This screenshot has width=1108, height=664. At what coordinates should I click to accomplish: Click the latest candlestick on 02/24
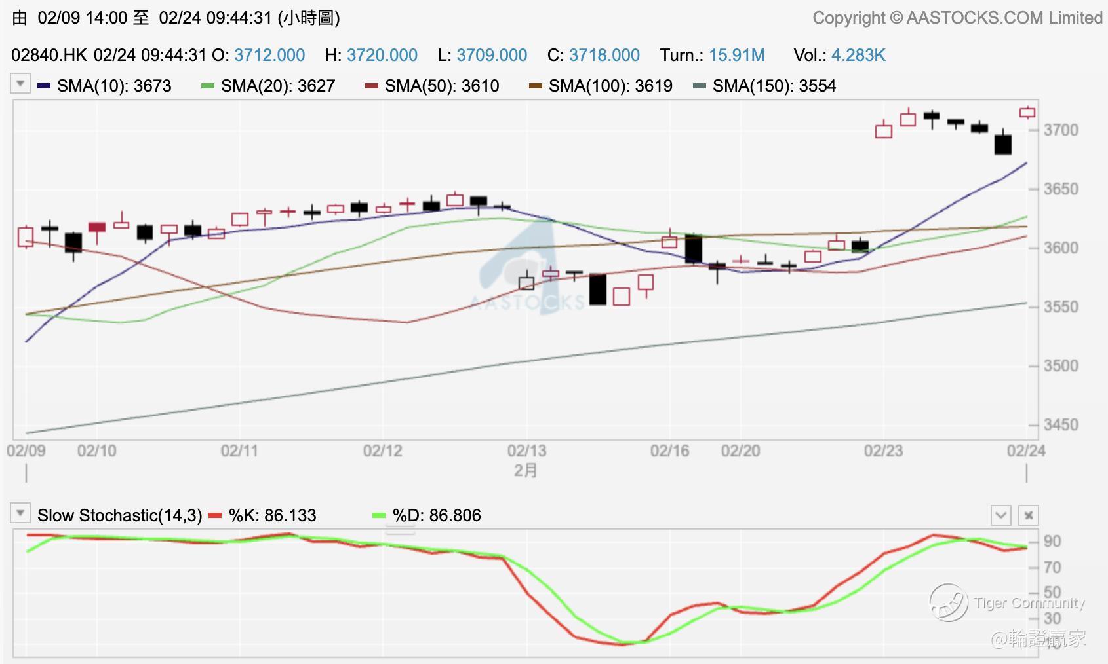click(x=1027, y=113)
